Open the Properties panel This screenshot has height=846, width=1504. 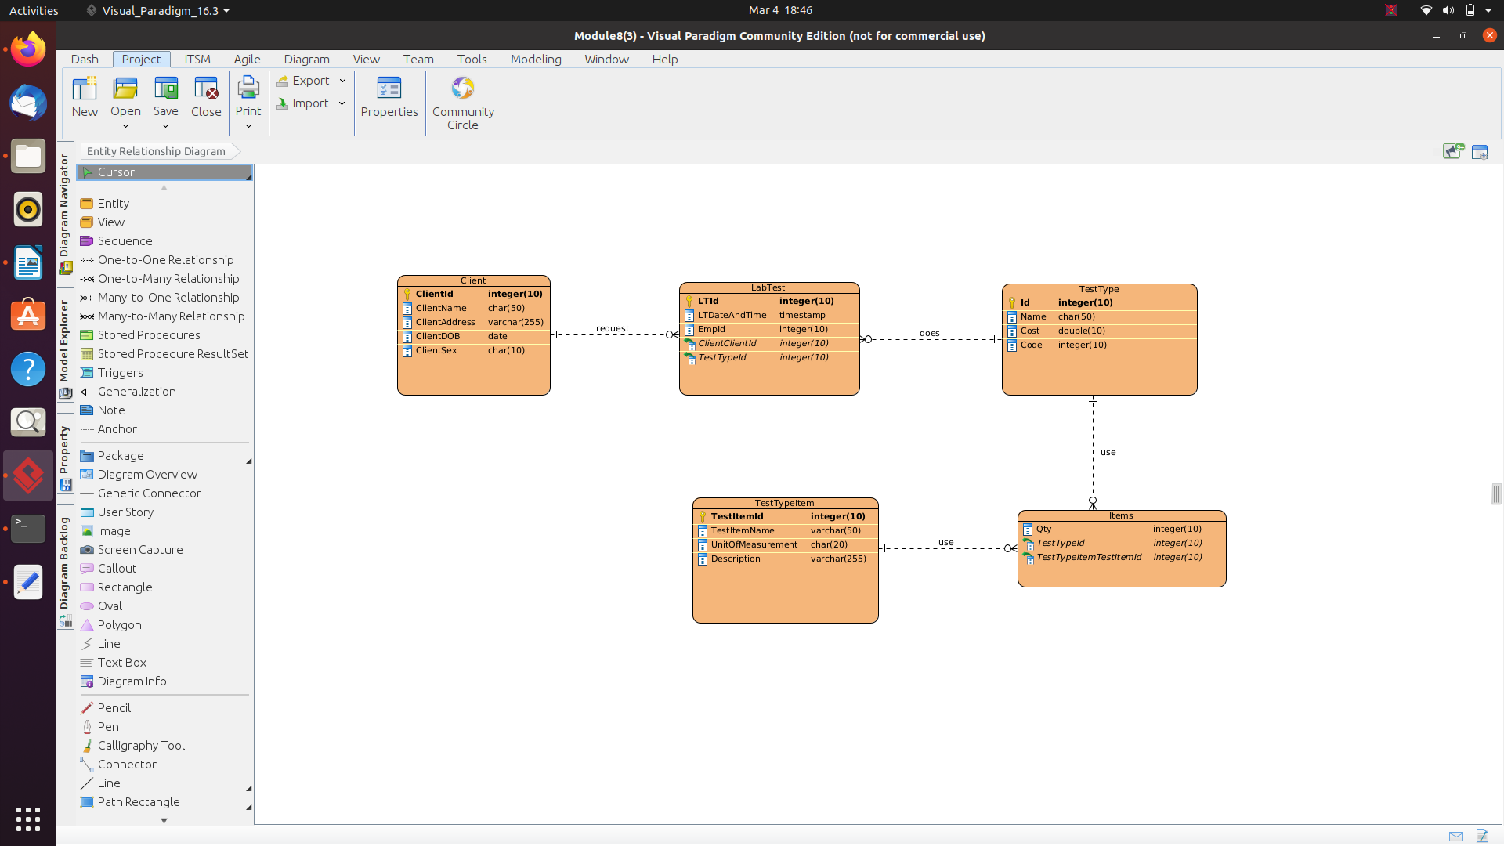(389, 99)
